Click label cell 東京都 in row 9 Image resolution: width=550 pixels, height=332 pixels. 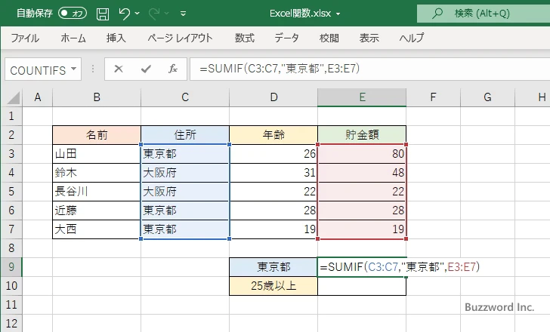[273, 267]
